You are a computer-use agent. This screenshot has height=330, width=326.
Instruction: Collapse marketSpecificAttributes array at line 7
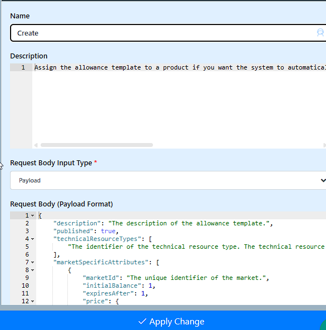coord(33,262)
